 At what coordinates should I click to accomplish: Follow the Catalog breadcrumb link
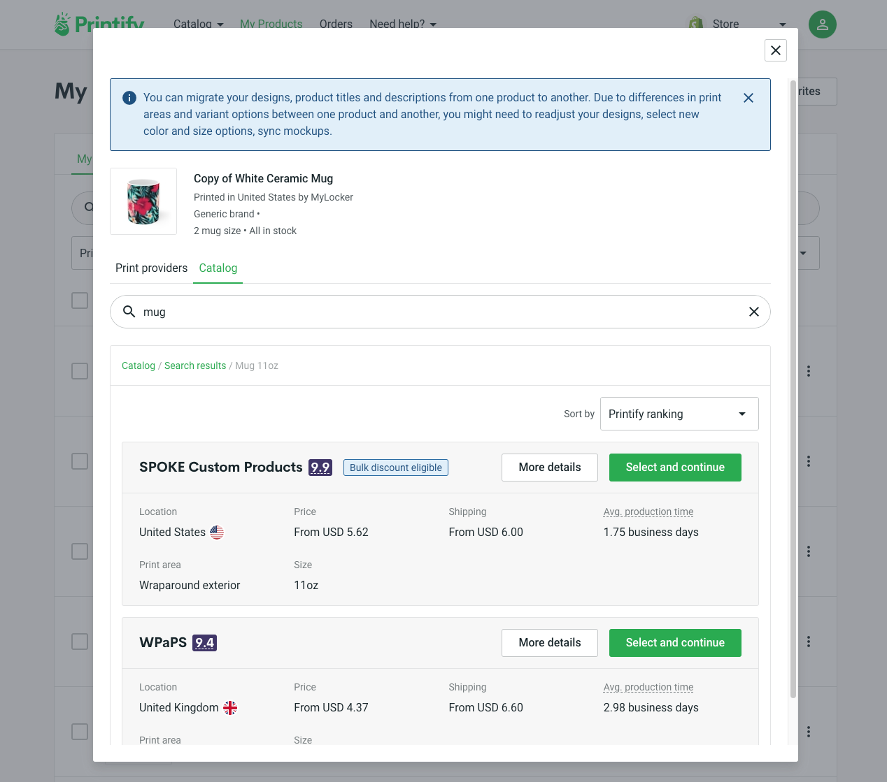pyautogui.click(x=139, y=365)
